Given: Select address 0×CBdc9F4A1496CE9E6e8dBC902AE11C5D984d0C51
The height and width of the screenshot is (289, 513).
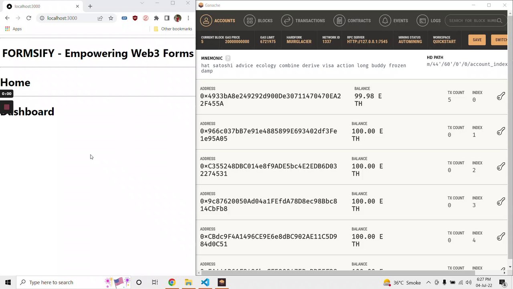Looking at the screenshot, I should point(269,240).
